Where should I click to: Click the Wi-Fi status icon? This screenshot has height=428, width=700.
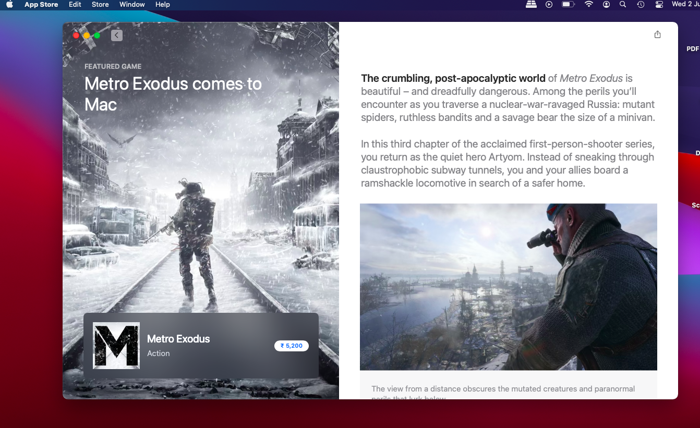589,4
